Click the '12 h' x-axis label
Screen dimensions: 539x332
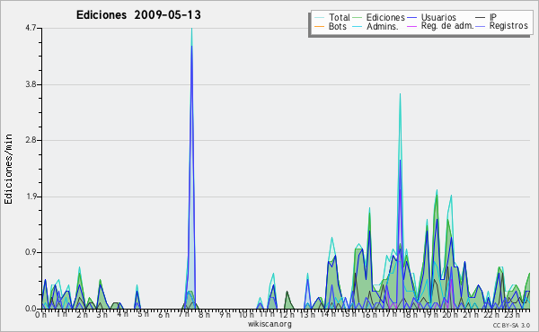coord(287,315)
